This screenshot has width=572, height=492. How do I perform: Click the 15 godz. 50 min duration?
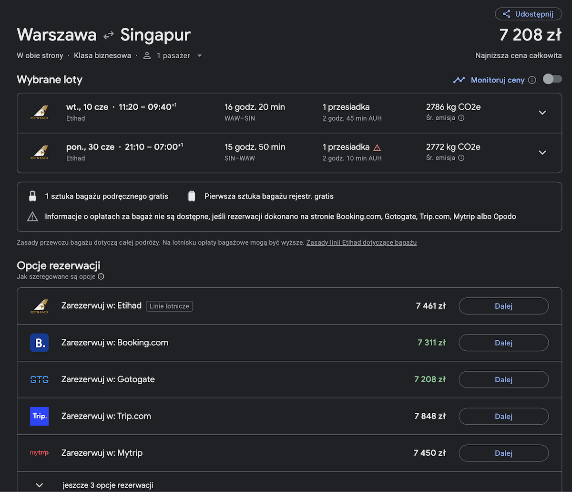tap(255, 147)
